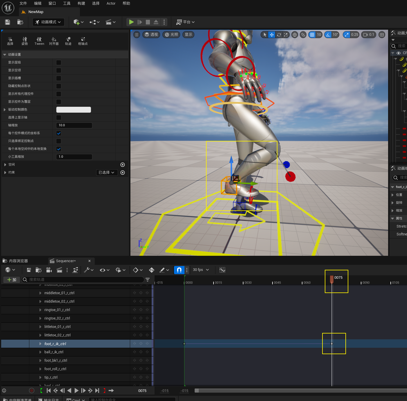Screen dimensions: 407x401
Task: Expand the foot_r_ik_ctrl track
Action: coord(40,344)
